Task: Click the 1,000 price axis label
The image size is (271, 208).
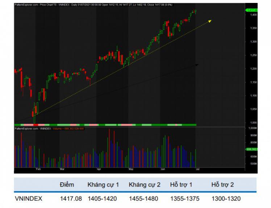Action: pyautogui.click(x=254, y=122)
